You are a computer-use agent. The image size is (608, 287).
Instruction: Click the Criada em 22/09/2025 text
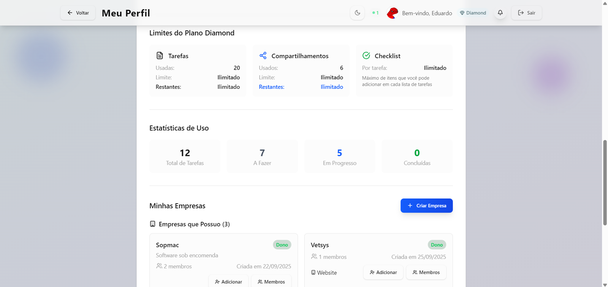pos(264,266)
